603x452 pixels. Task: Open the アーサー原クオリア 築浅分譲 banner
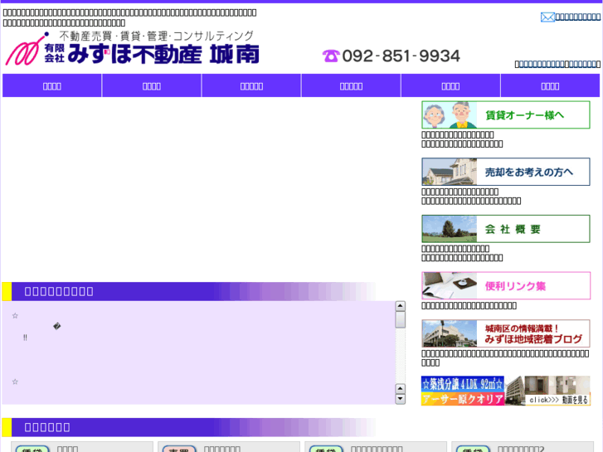tap(506, 391)
